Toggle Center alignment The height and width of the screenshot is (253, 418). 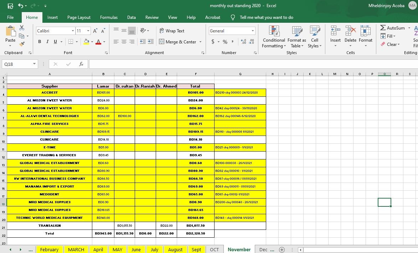click(124, 42)
